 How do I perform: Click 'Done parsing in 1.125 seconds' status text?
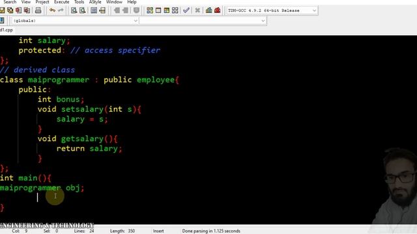point(211,231)
